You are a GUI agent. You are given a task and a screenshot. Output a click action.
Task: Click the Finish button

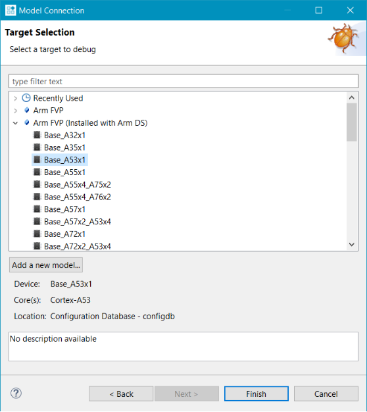click(x=257, y=394)
